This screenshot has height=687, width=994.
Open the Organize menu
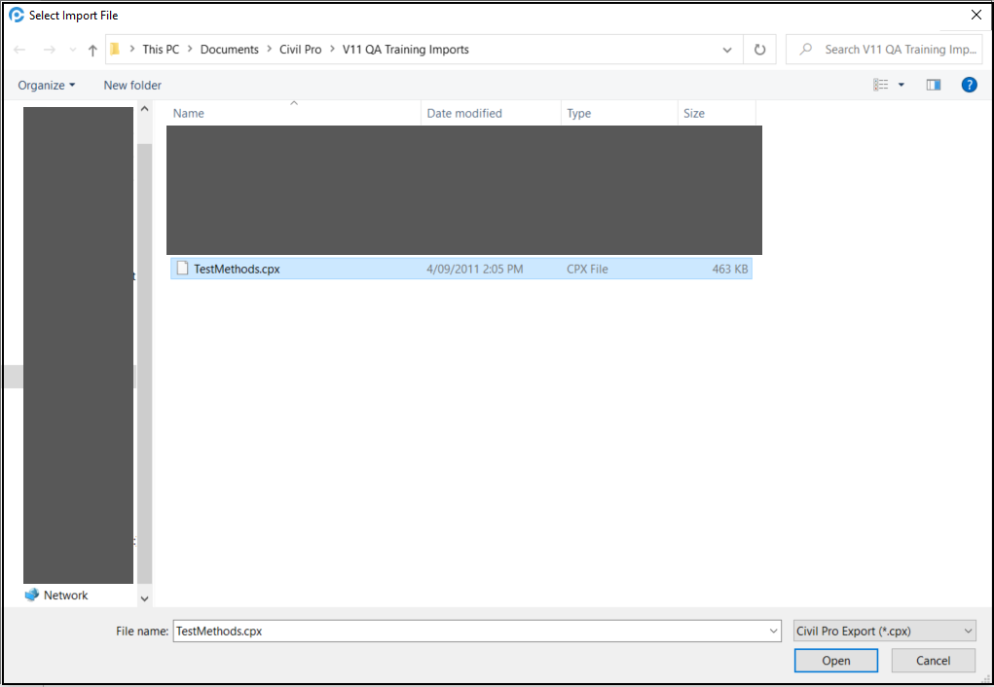[x=46, y=85]
